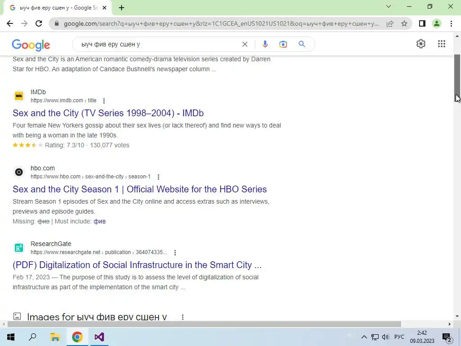
Task: Open notification center icon
Action: click(x=447, y=337)
